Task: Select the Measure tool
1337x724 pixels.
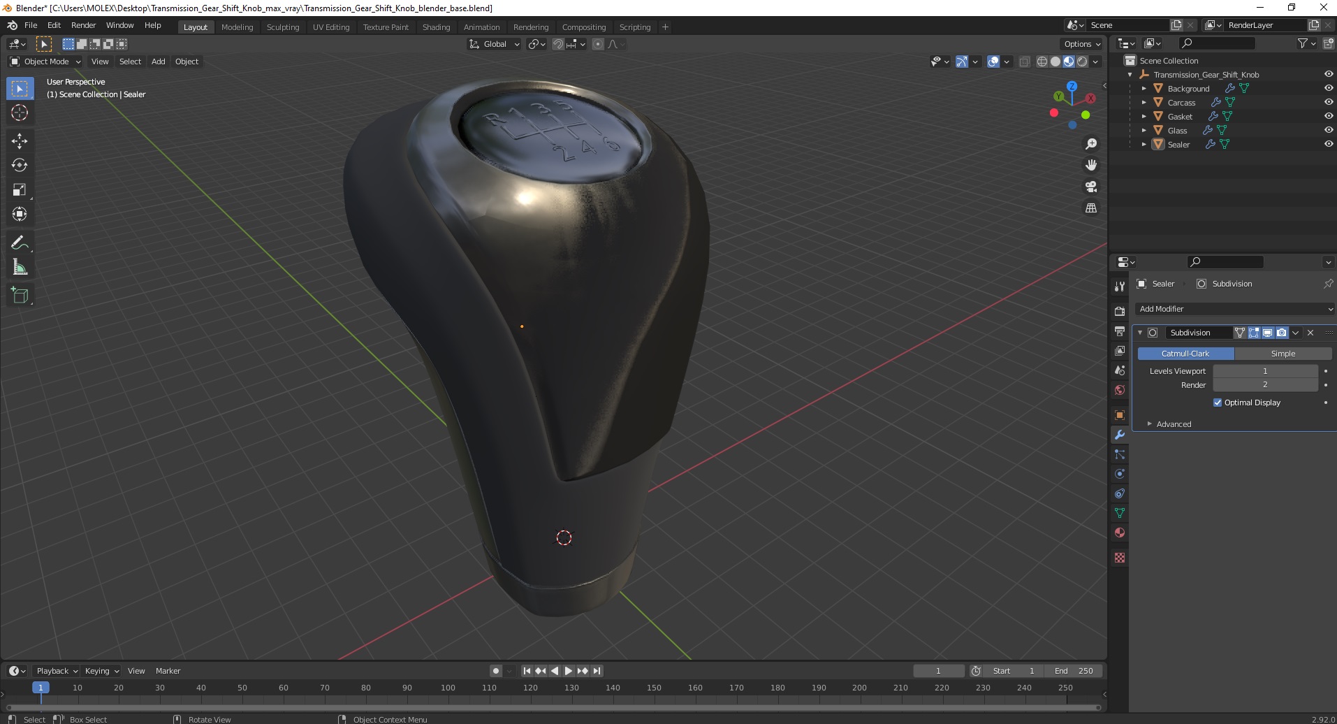Action: coord(20,267)
